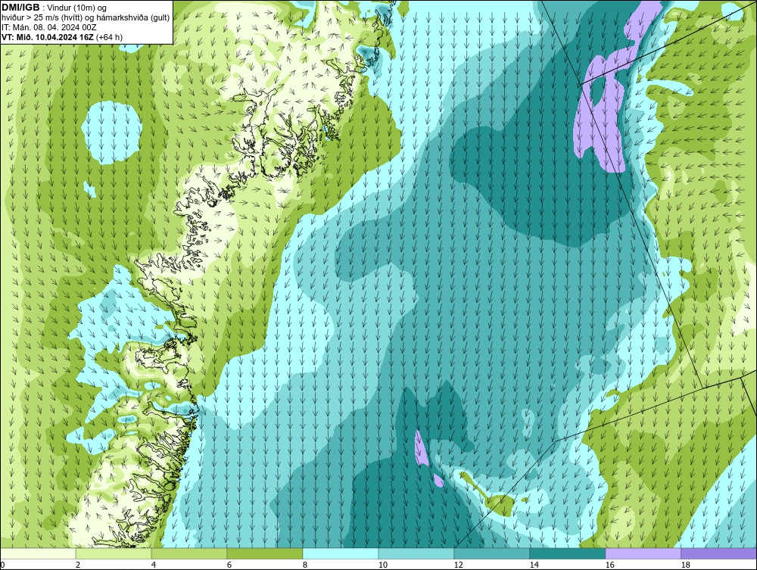The width and height of the screenshot is (757, 570).
Task: Select the 10–12 m/s light teal band
Action: (x=416, y=553)
